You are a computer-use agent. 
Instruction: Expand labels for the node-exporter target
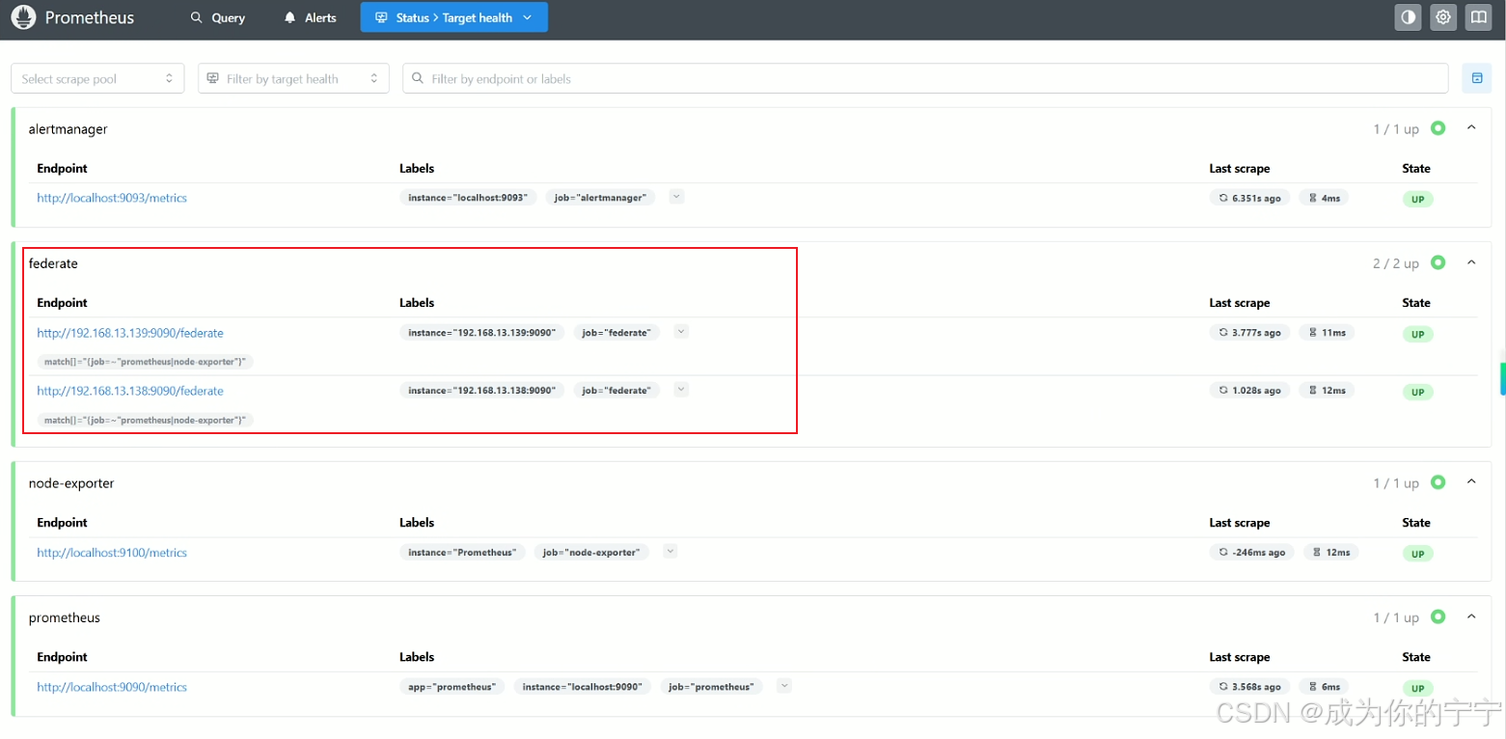pyautogui.click(x=671, y=552)
